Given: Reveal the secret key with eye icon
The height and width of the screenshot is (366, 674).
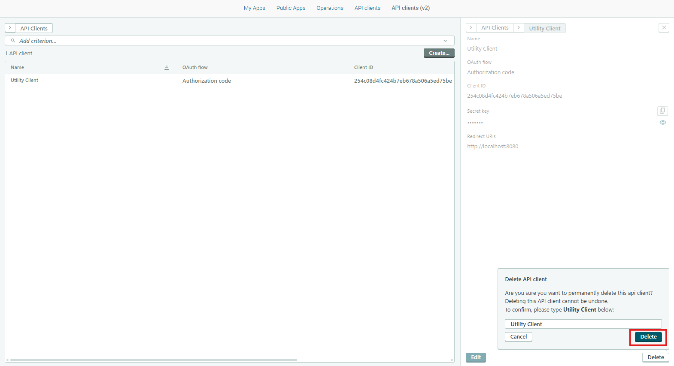Looking at the screenshot, I should click(663, 123).
